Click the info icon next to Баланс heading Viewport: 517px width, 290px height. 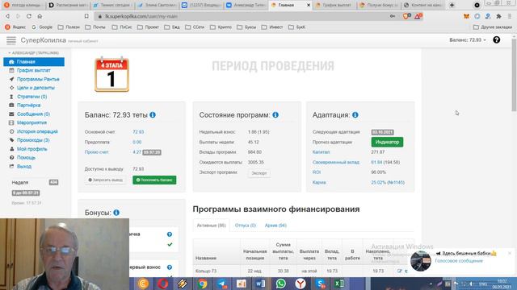(x=153, y=114)
